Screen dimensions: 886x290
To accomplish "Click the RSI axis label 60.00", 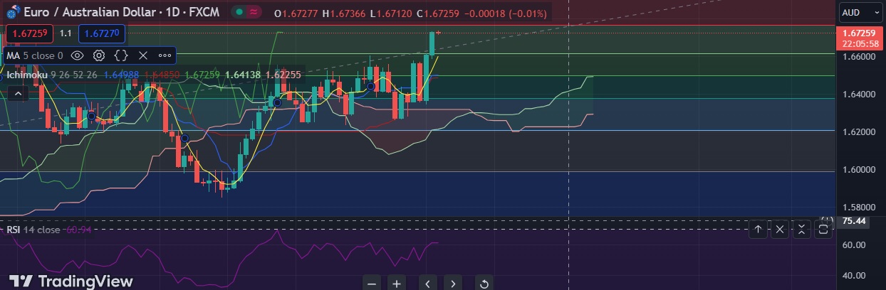I will click(x=853, y=245).
